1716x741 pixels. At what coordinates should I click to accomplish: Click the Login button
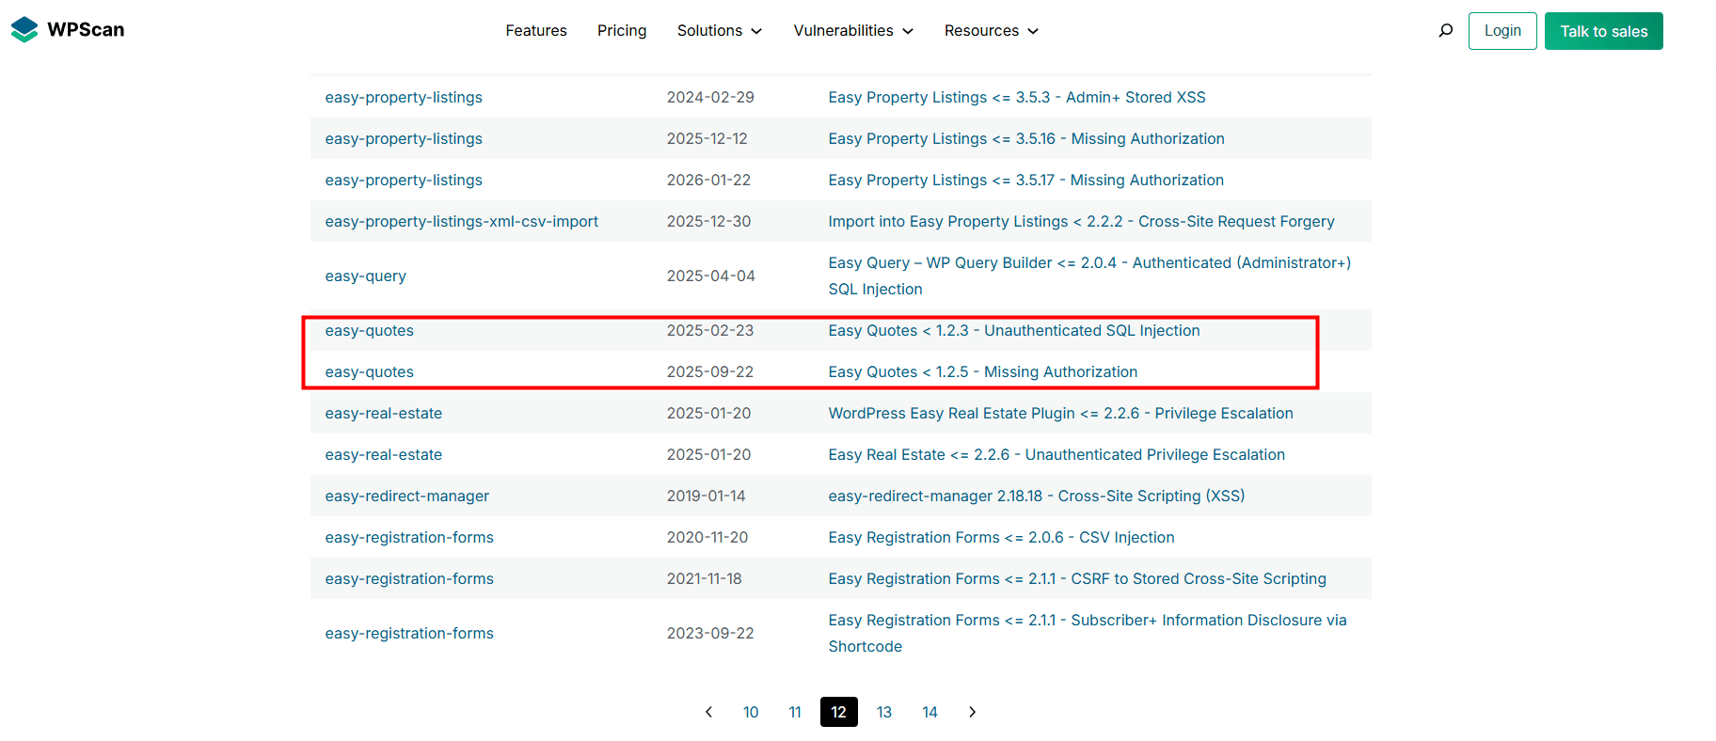tap(1501, 31)
